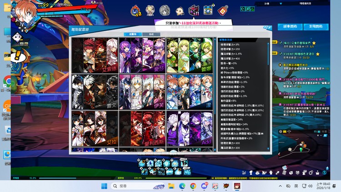Click the calendar event icon in top bar
The height and width of the screenshot is (192, 341).
[x=209, y=10]
